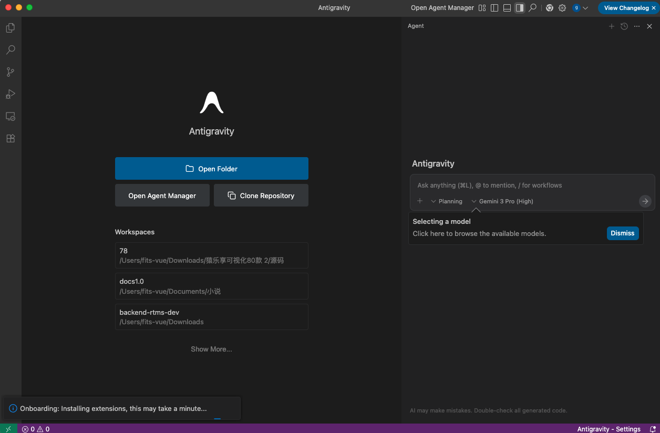
Task: Expand the Planning mode dropdown
Action: (x=447, y=201)
